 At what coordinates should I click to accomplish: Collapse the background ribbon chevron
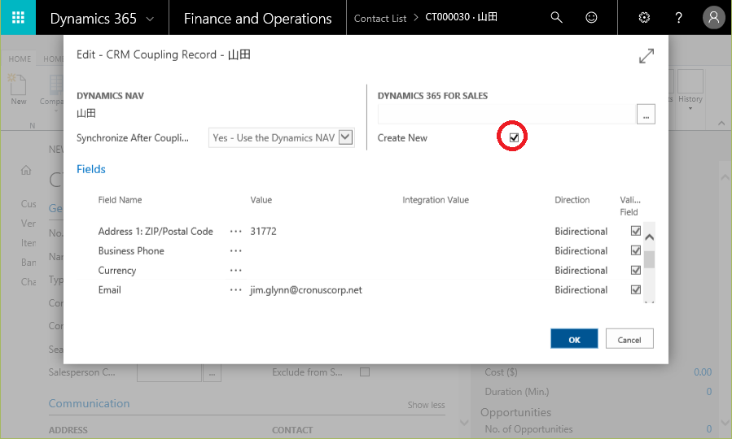(721, 123)
